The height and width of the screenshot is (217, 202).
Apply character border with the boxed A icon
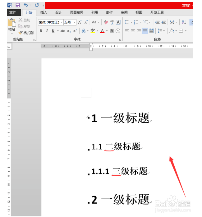pos(118,22)
